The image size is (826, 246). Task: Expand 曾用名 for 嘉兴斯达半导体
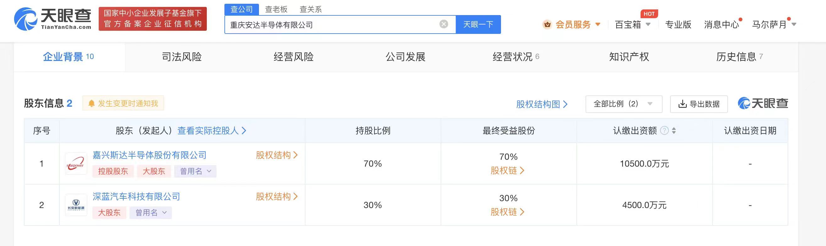coord(195,171)
